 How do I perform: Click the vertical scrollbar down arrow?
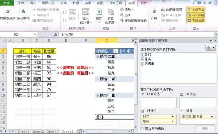(x=136, y=127)
